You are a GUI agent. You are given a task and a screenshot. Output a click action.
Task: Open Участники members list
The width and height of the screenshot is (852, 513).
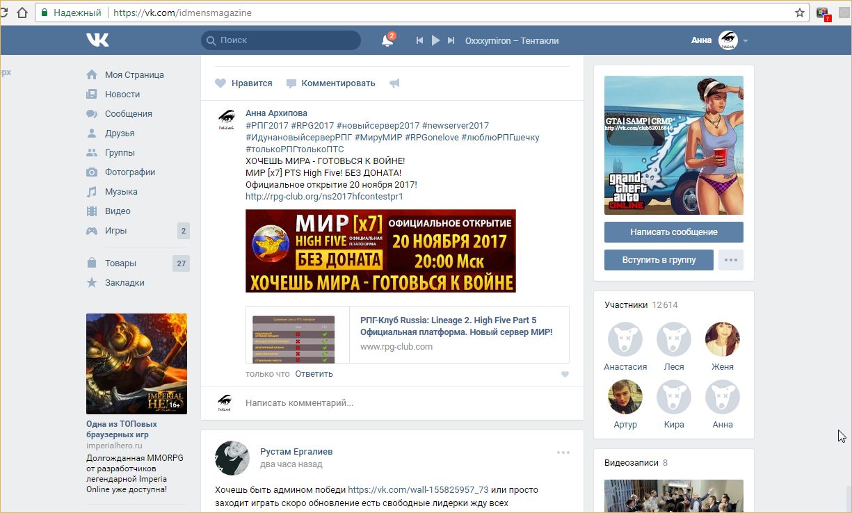[x=641, y=305]
